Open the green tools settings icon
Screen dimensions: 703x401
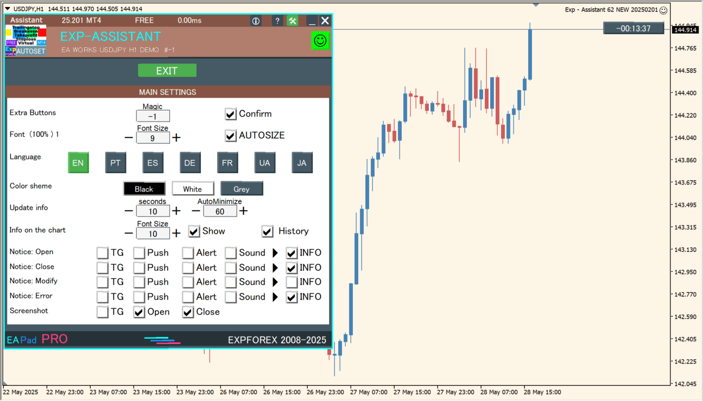point(293,21)
